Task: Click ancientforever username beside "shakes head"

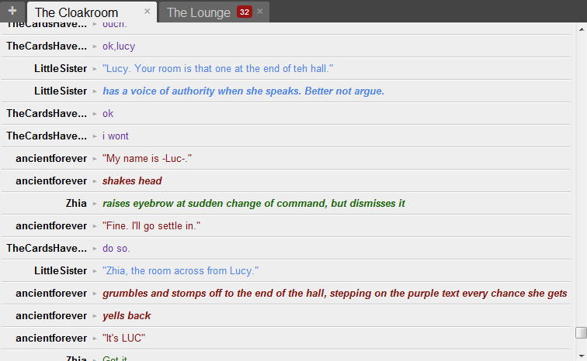Action: click(51, 180)
